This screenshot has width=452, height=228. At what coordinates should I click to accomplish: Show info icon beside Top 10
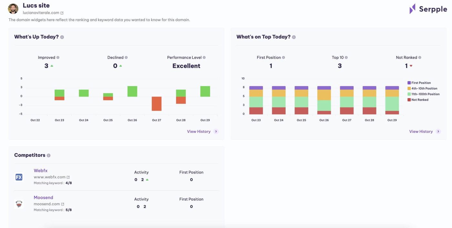[x=346, y=57]
